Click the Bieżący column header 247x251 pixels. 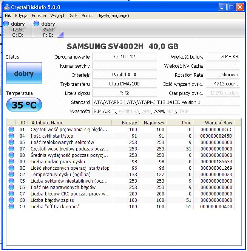[x=125, y=122]
